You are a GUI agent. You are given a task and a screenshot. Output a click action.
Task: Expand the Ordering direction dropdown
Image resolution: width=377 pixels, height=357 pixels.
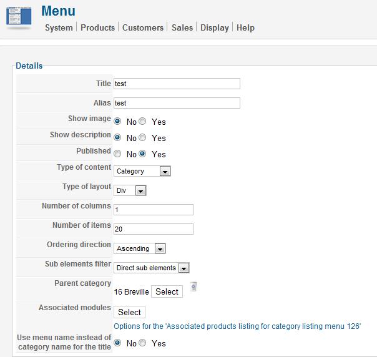(x=140, y=248)
